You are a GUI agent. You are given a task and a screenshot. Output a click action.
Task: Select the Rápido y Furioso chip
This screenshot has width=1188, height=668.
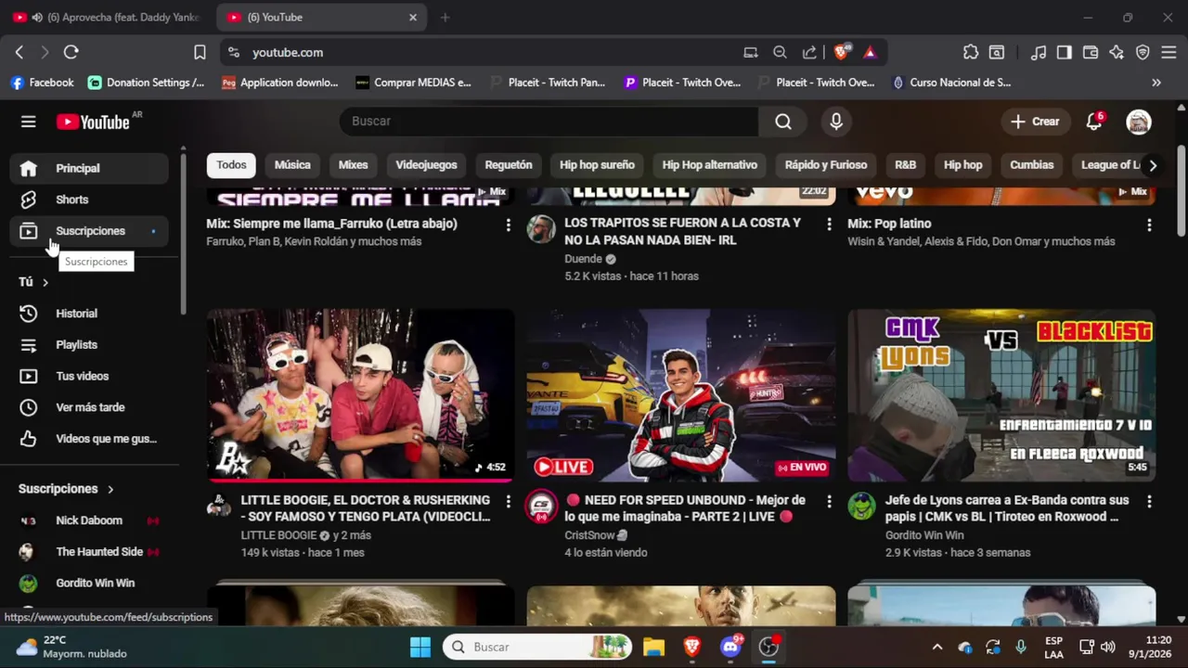(x=826, y=165)
